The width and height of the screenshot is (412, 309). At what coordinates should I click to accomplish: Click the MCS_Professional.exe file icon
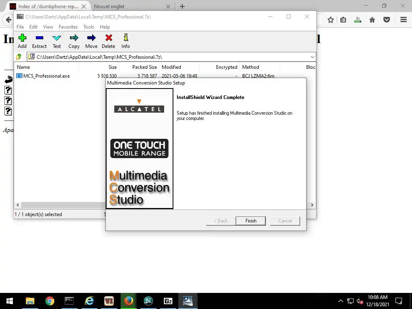coord(19,76)
